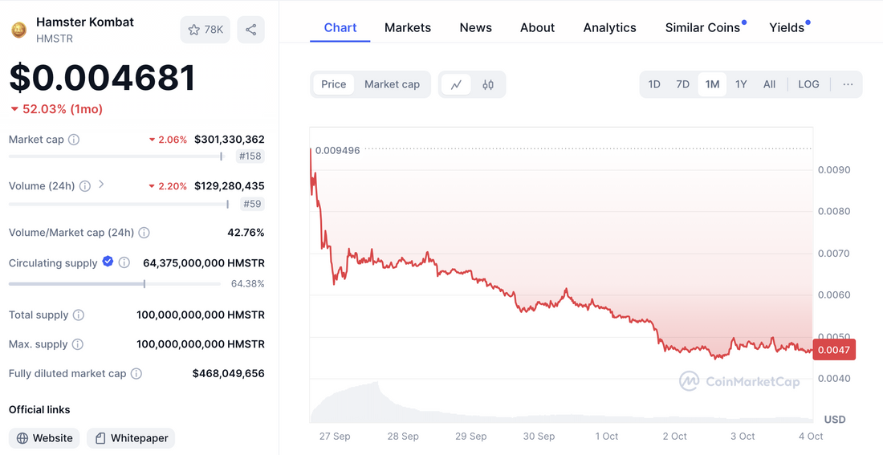This screenshot has height=455, width=883.
Task: Show info for Volume/Market cap (24h)
Action: click(x=144, y=233)
